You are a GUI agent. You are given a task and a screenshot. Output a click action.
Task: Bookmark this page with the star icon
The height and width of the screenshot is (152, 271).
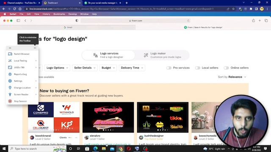tap(233, 9)
